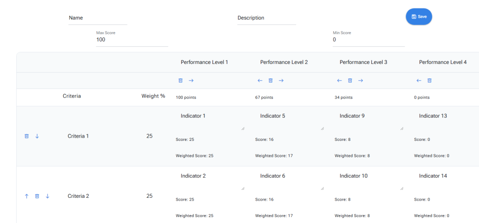The height and width of the screenshot is (223, 479).
Task: Move Performance Level 1 right with arrow
Action: coord(191,81)
